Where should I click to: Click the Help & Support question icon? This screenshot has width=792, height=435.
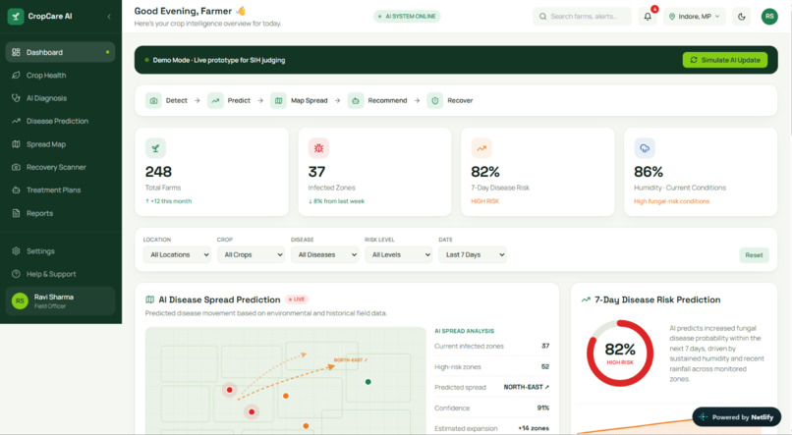point(16,274)
